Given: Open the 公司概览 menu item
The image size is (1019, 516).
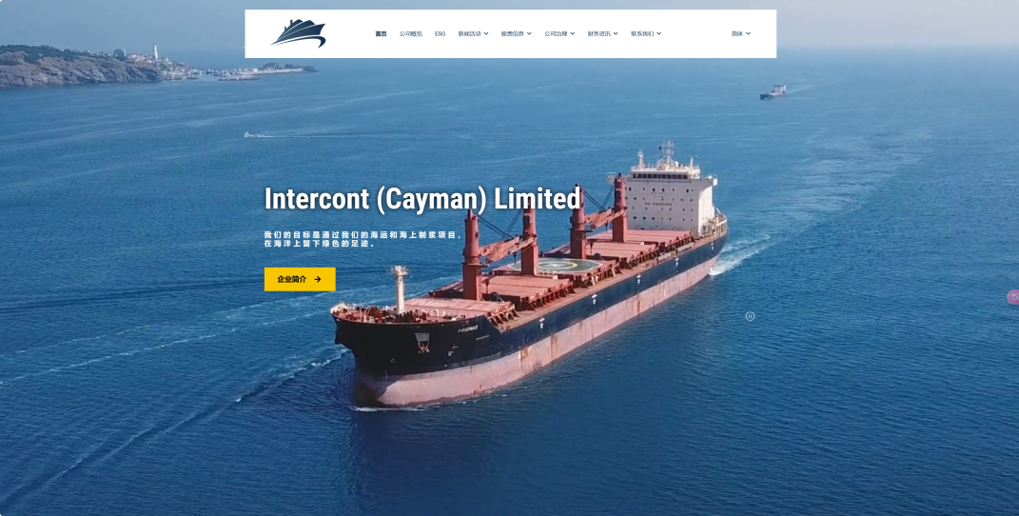Looking at the screenshot, I should click(411, 33).
